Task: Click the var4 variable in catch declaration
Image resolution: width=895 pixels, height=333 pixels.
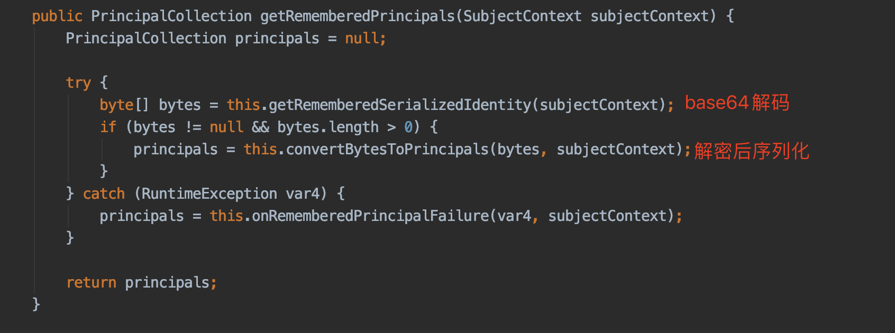Action: pyautogui.click(x=303, y=194)
